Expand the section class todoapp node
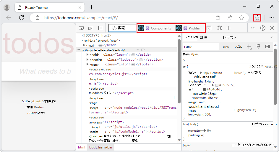Image resolution: width=279 pixels, height=152 pixels. pos(87,60)
